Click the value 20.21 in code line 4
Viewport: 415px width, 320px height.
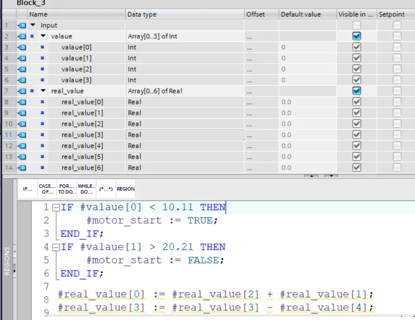tap(178, 247)
